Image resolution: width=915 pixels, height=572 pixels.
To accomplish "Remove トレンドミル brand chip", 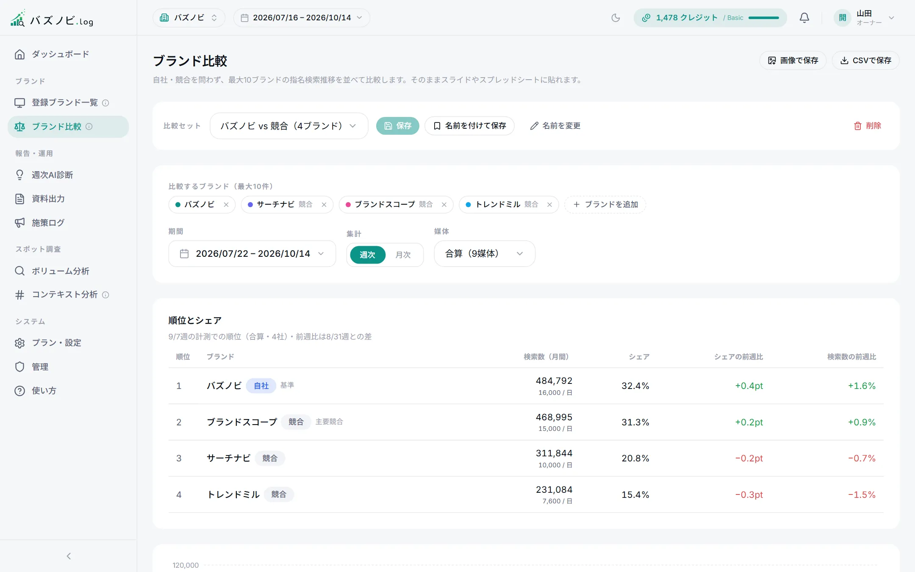I will (549, 205).
